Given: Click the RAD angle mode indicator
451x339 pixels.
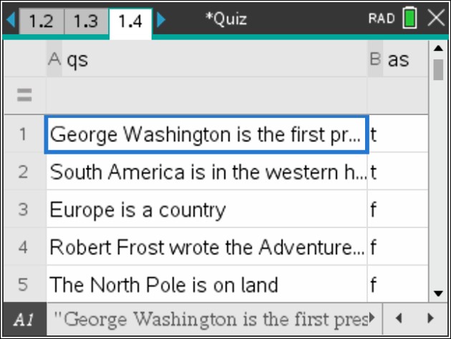Looking at the screenshot, I should point(382,19).
